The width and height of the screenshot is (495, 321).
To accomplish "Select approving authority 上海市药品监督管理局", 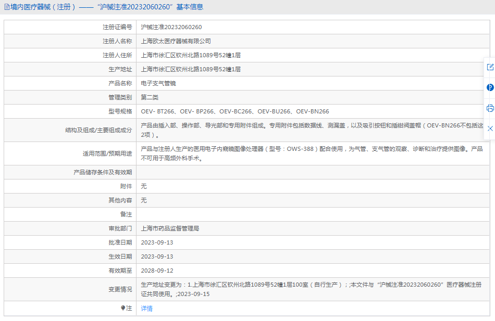I will [170, 228].
